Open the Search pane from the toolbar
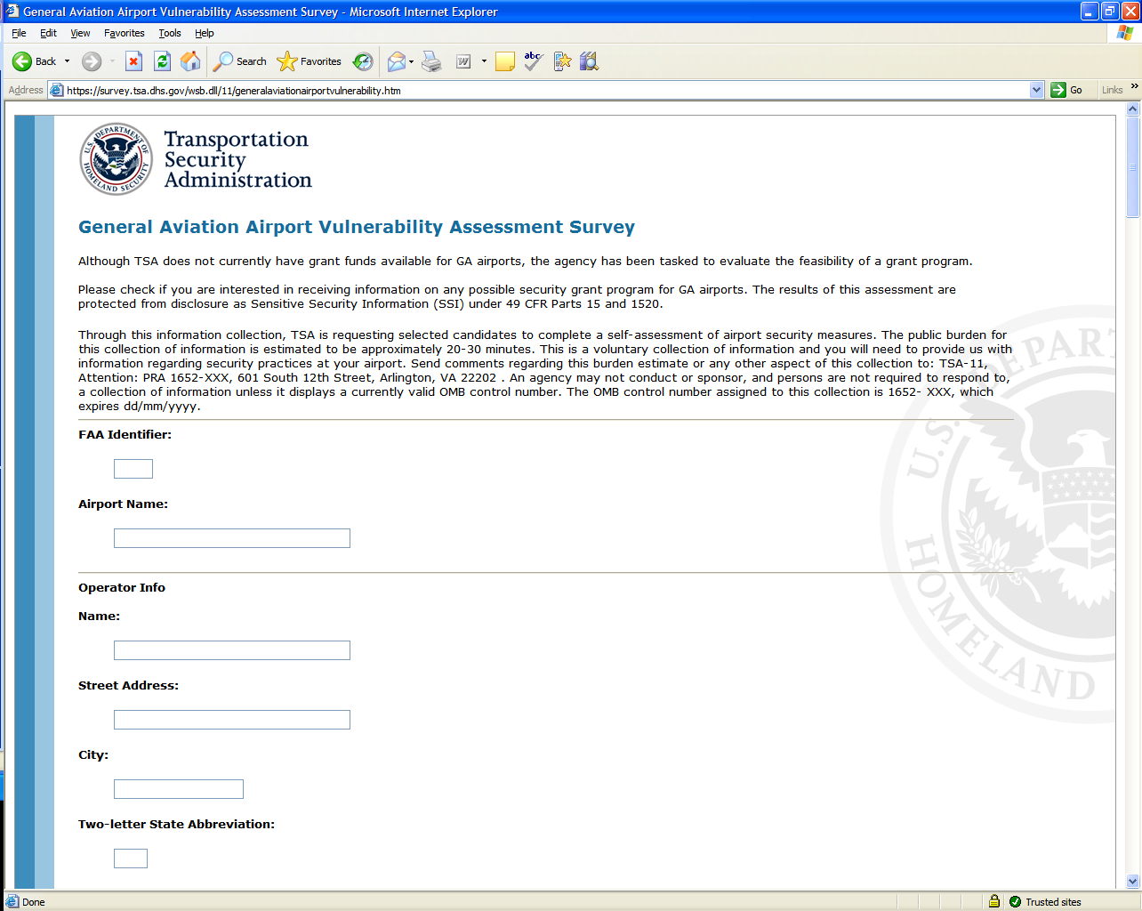Screen dimensions: 1142x911 (239, 61)
